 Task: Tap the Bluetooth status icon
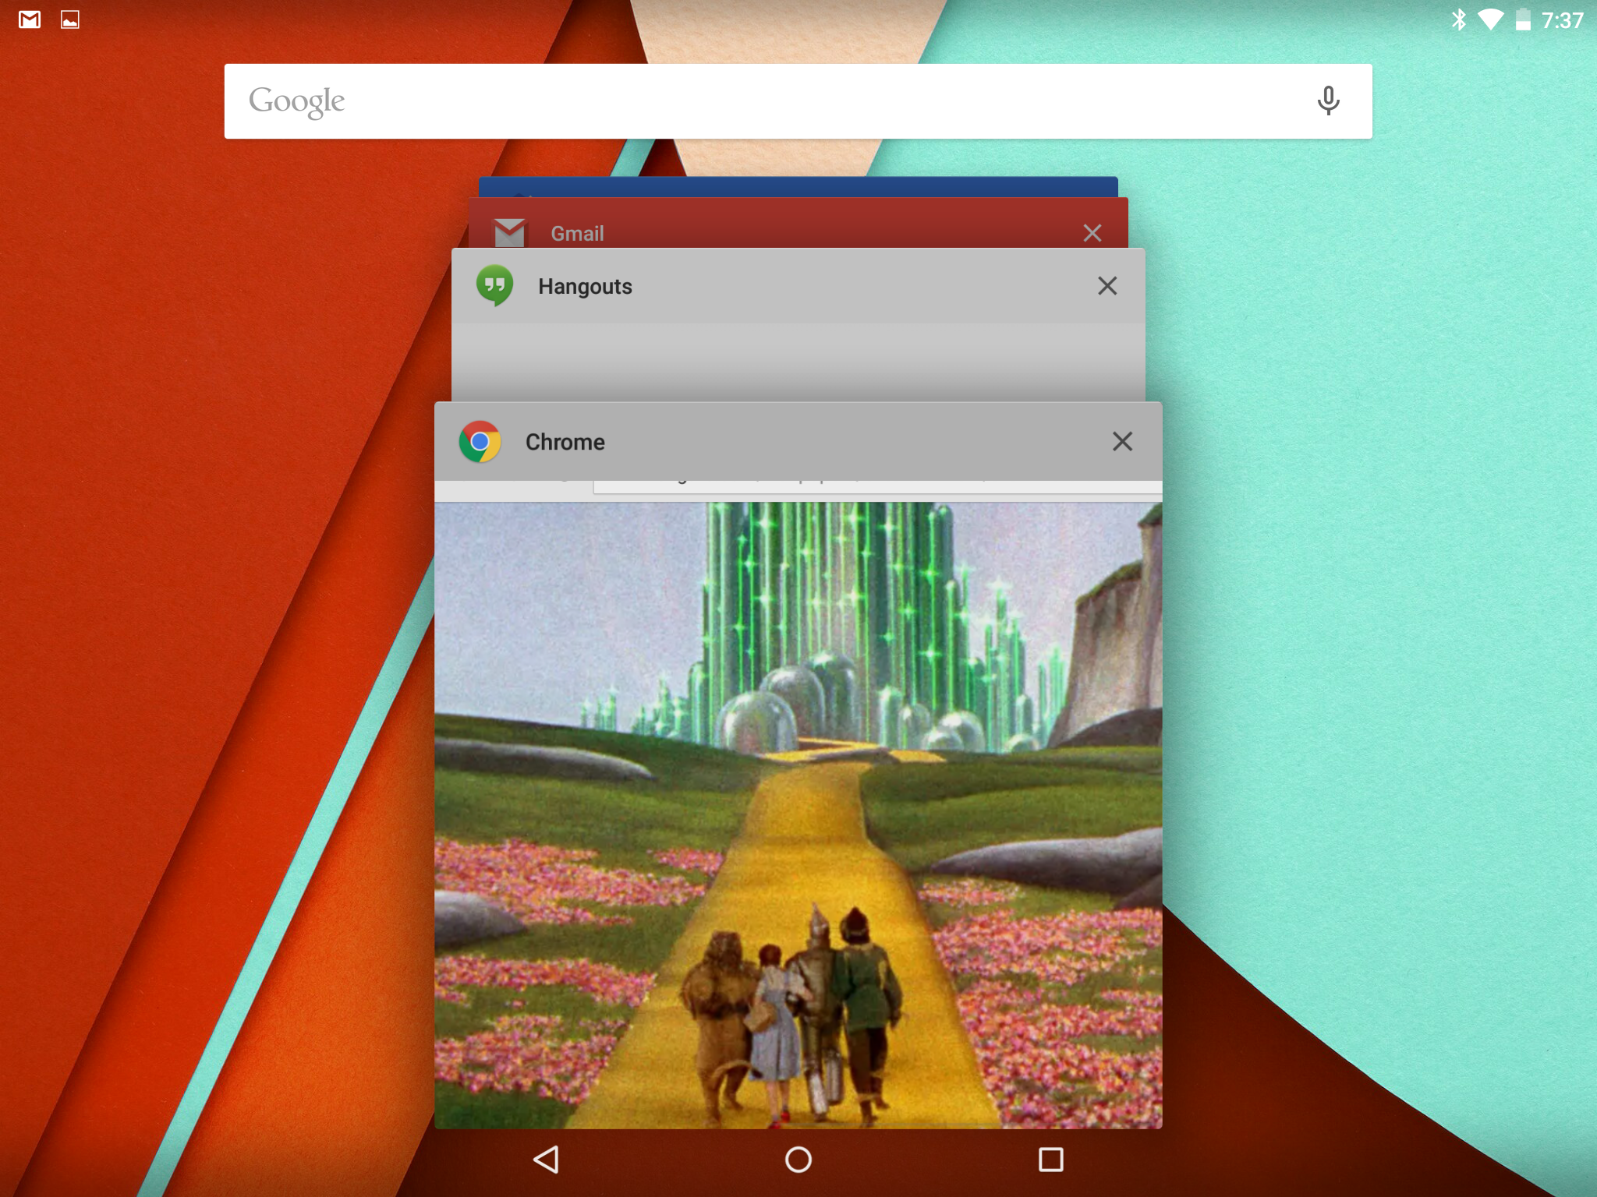point(1457,19)
